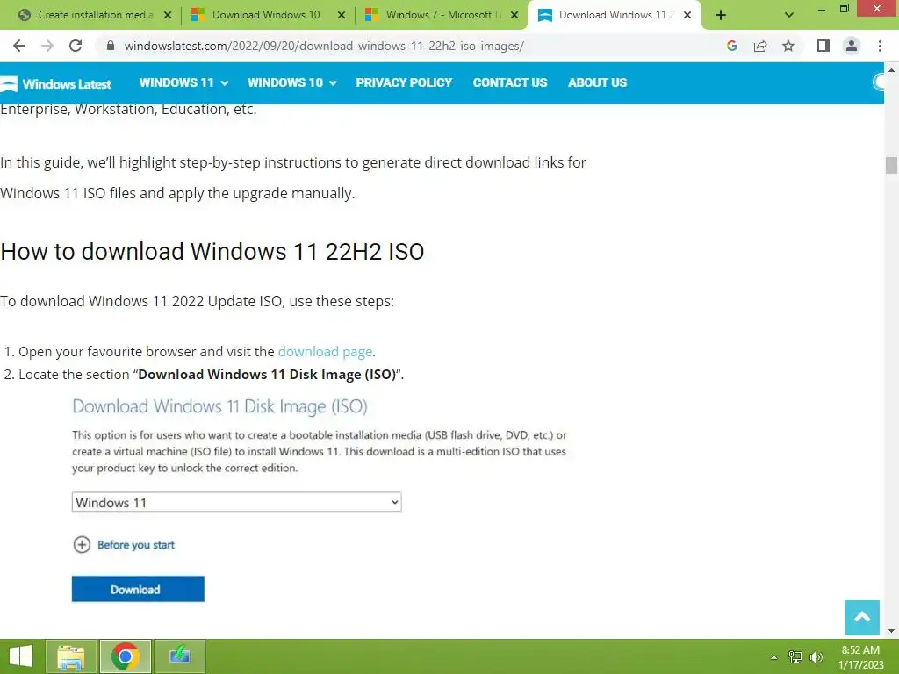Open the ABOUT US page
Image resolution: width=899 pixels, height=674 pixels.
pos(597,82)
